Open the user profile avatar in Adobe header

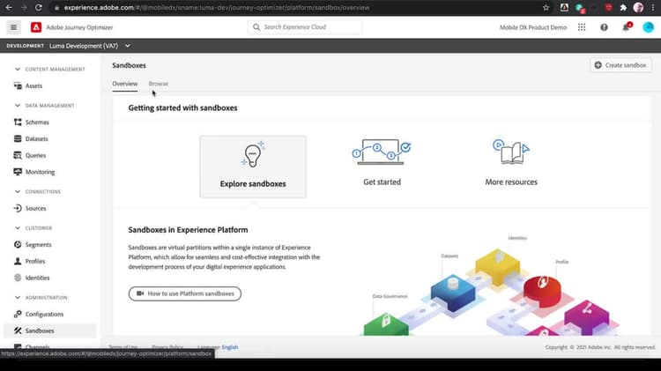click(648, 27)
